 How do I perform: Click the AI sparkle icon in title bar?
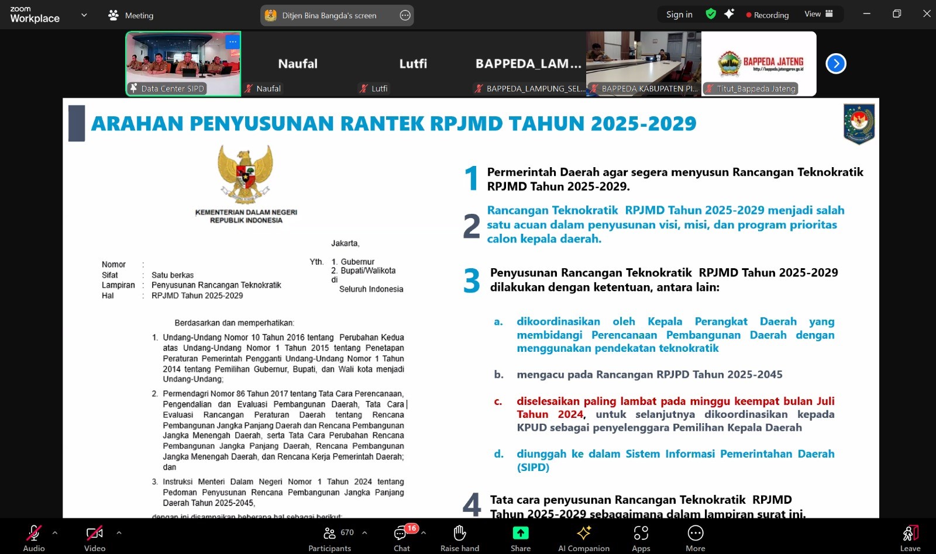[x=729, y=13]
